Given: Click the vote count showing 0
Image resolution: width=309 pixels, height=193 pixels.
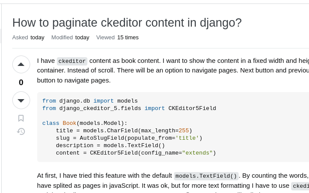Looking at the screenshot, I should [x=21, y=83].
